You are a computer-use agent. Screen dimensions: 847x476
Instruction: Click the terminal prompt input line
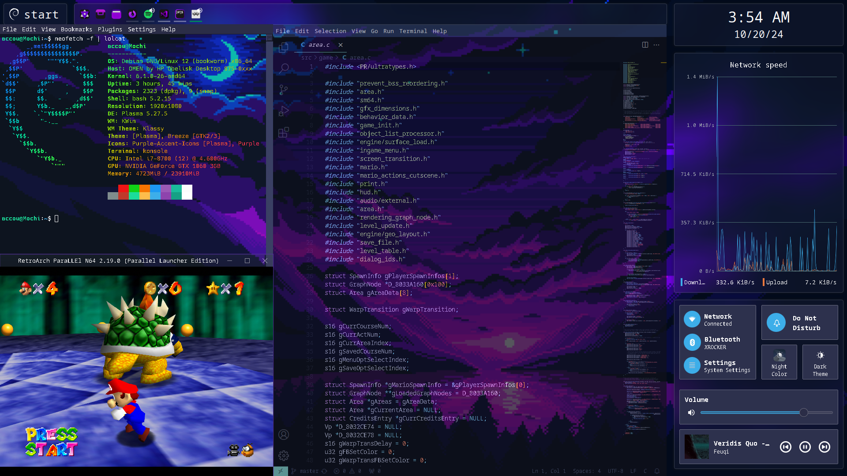30,219
